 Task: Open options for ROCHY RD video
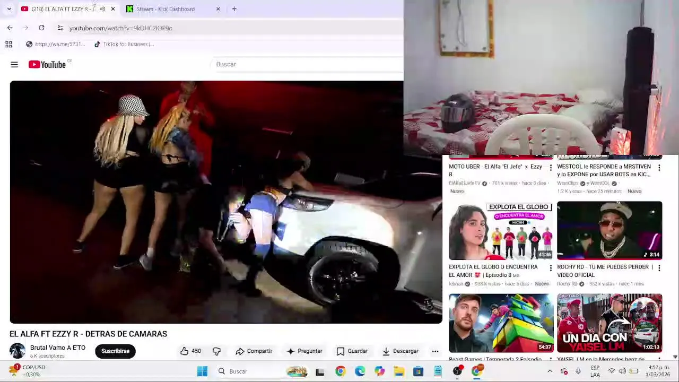click(x=659, y=268)
